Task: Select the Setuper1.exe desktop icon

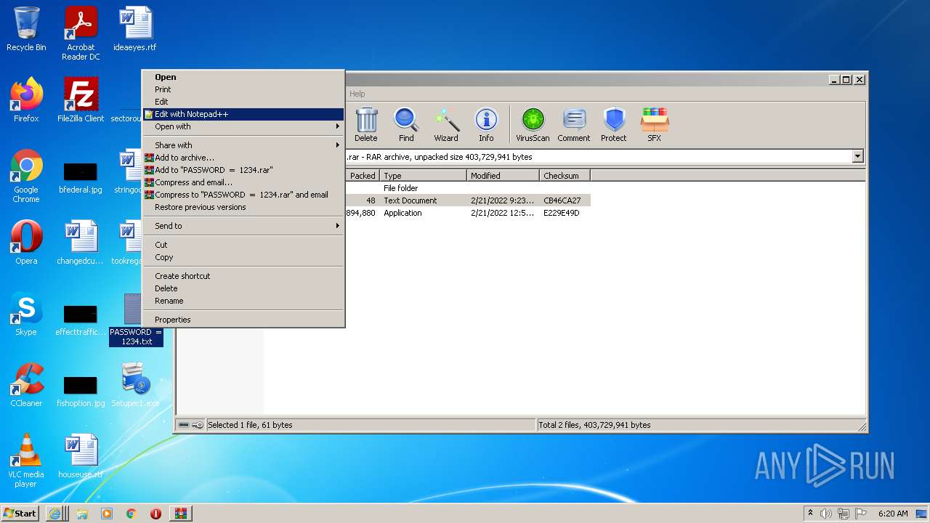Action: (x=136, y=385)
